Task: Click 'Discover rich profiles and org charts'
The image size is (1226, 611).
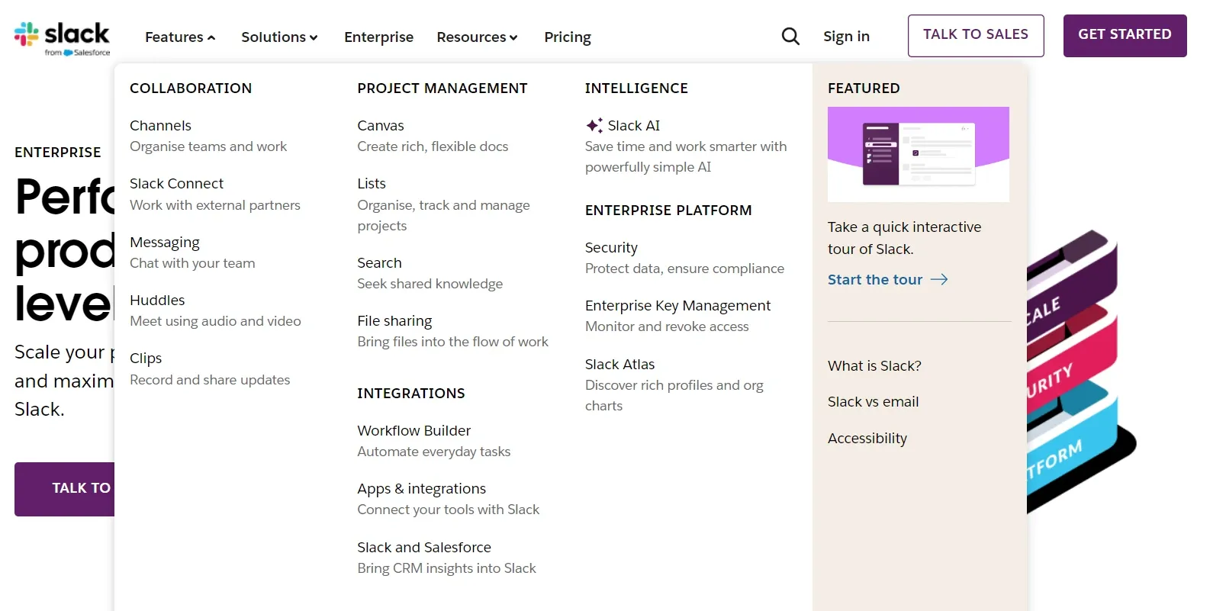Action: coord(674,395)
